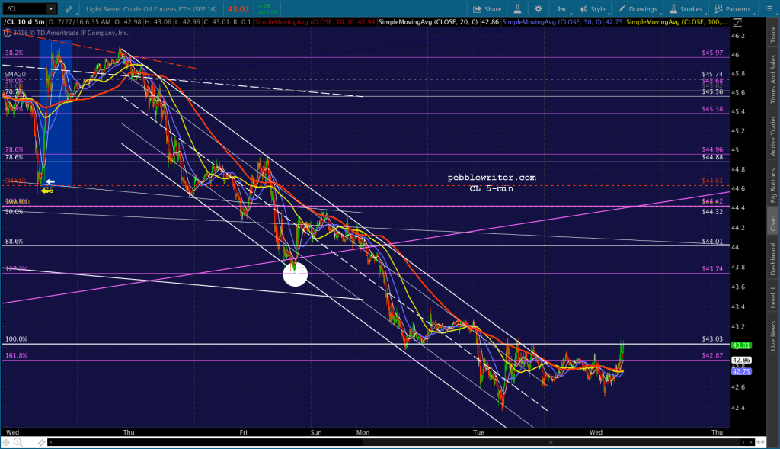The height and width of the screenshot is (449, 780).
Task: Click the white circle marker on chart
Action: click(x=295, y=274)
